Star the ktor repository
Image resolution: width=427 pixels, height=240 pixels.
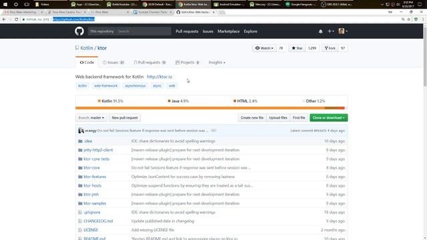point(297,48)
